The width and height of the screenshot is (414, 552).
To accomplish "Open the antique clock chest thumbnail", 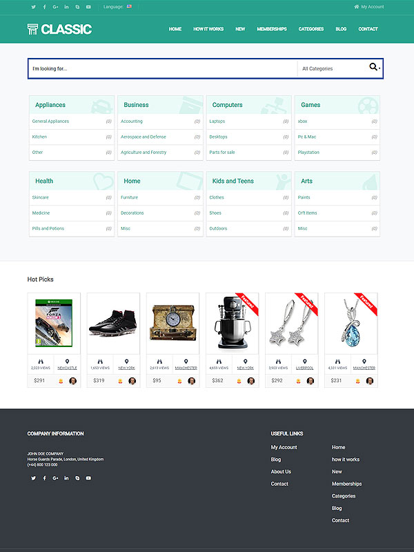I will (x=173, y=323).
